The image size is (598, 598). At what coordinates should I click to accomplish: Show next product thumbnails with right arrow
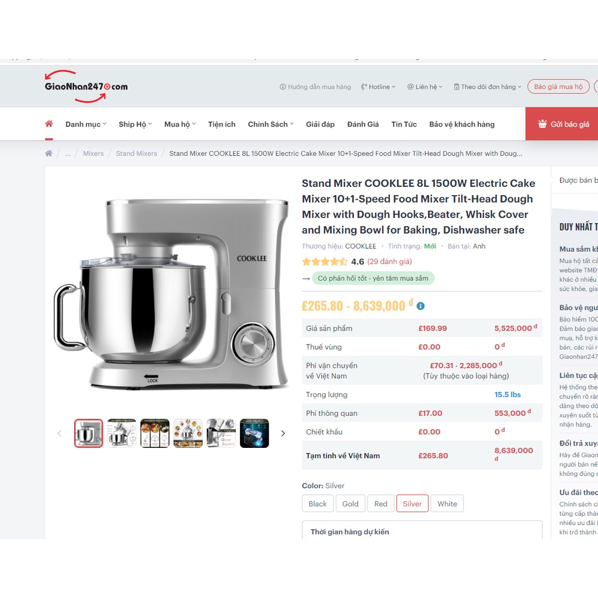(283, 433)
